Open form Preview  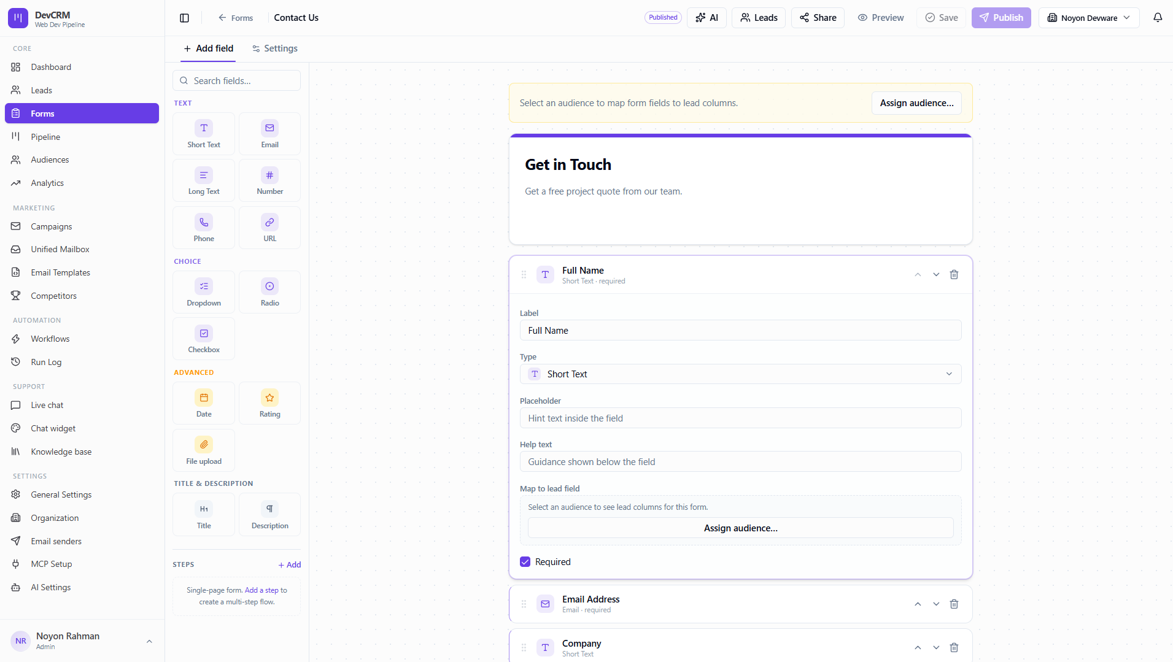881,18
